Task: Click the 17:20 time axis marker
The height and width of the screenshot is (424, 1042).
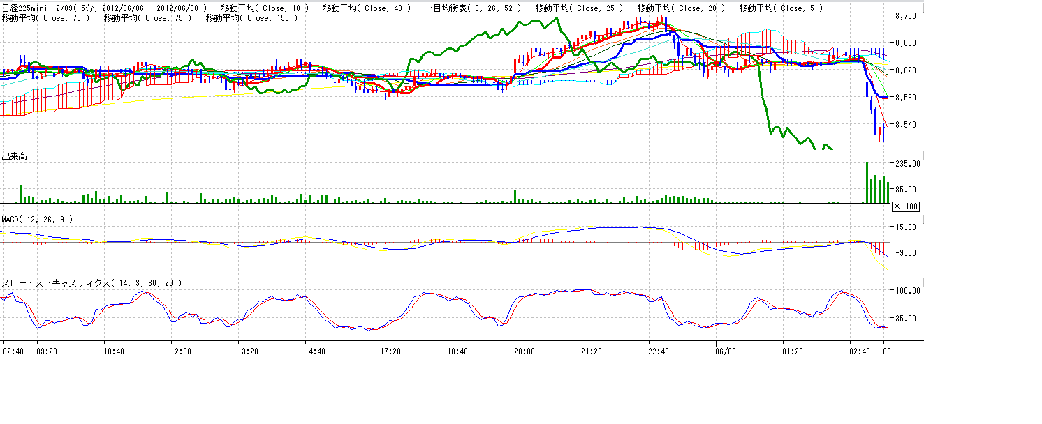Action: point(390,351)
